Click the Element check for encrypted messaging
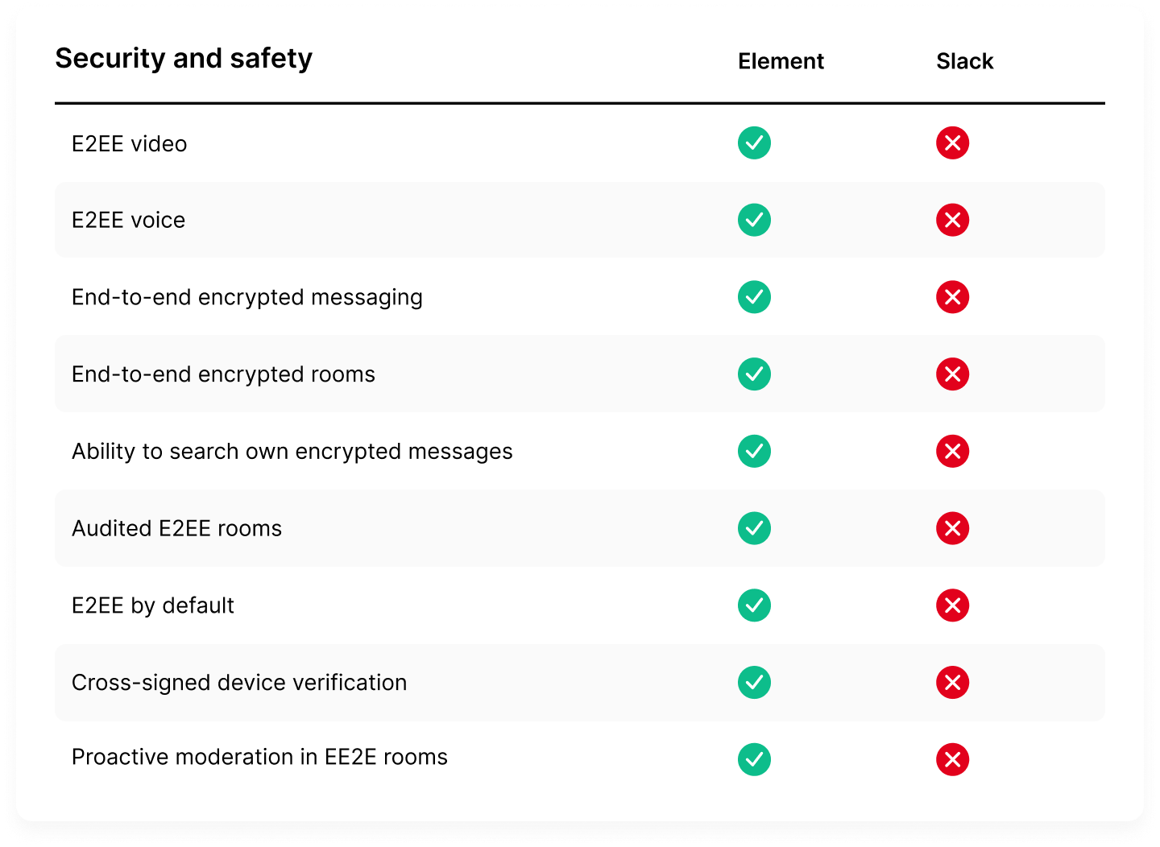Image resolution: width=1160 pixels, height=847 pixels. [x=754, y=297]
